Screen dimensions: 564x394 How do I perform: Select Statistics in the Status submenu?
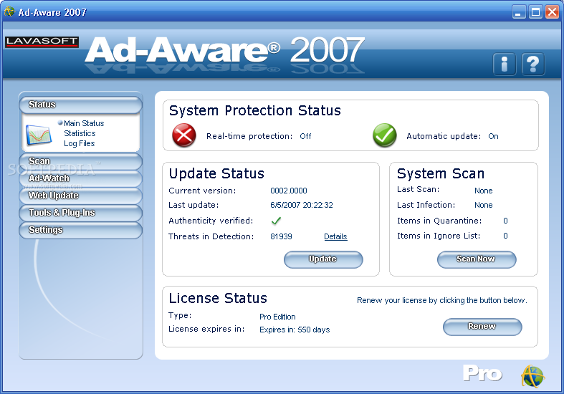[80, 133]
